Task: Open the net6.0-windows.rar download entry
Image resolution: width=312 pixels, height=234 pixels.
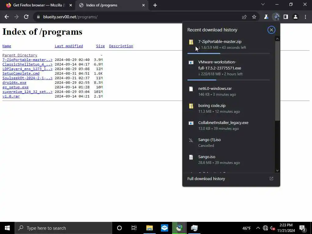Action: [x=229, y=91]
